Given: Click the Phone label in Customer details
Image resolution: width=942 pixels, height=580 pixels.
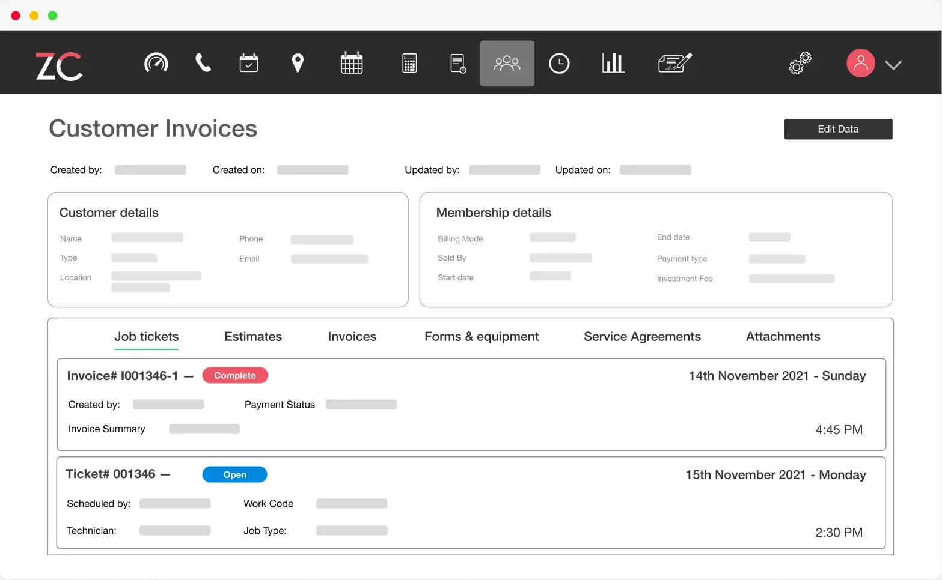Looking at the screenshot, I should click(251, 239).
